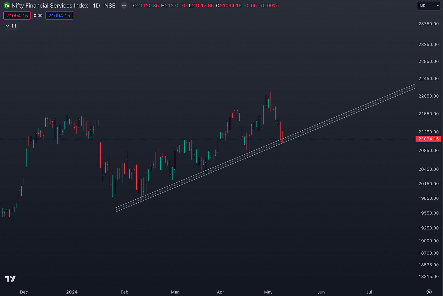Click the 22050.00 price axis label
This screenshot has width=443, height=296.
[428, 96]
